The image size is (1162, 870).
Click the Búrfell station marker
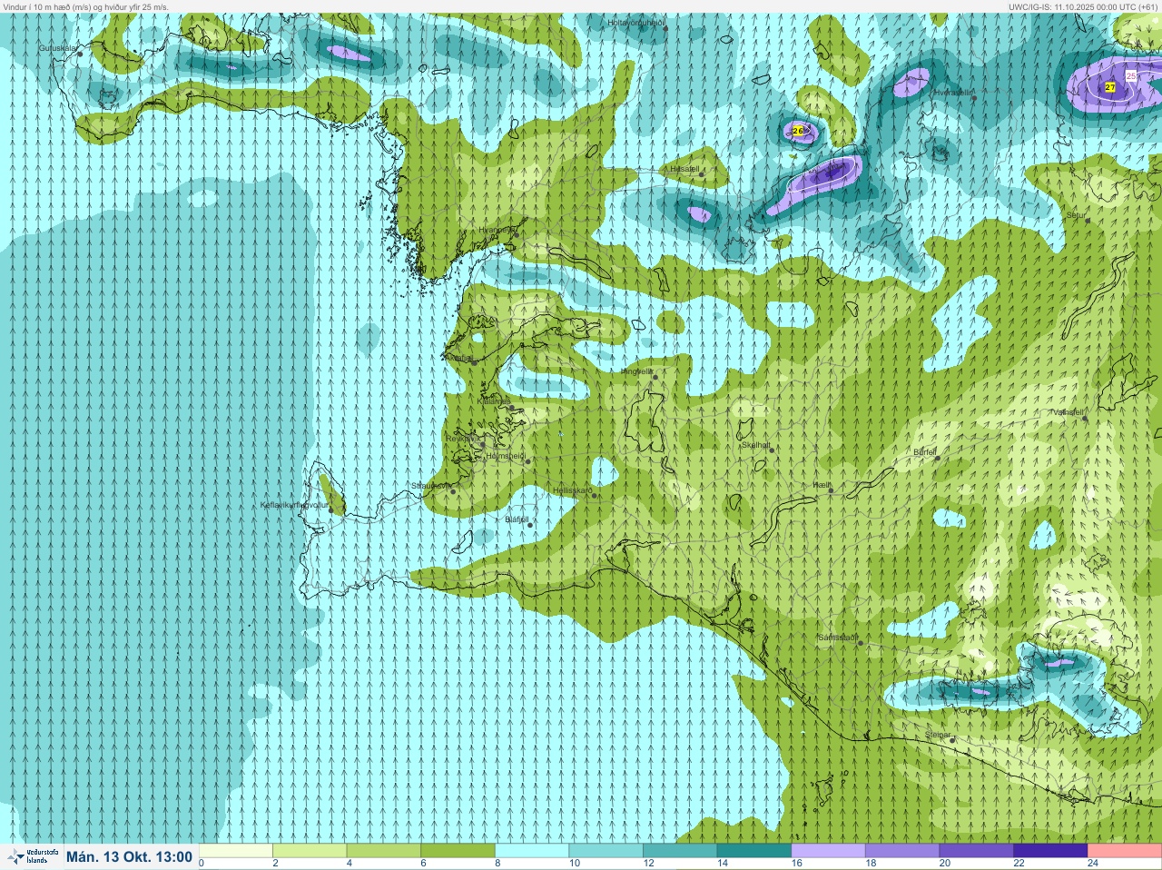938,458
